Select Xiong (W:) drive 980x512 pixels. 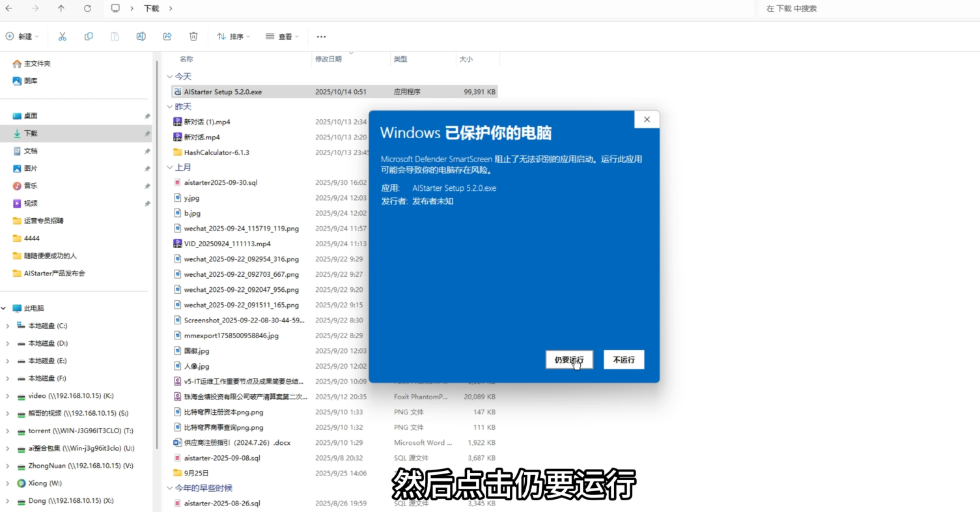point(45,483)
